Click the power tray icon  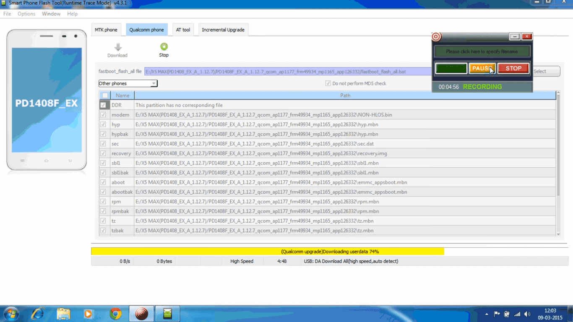pyautogui.click(x=507, y=314)
